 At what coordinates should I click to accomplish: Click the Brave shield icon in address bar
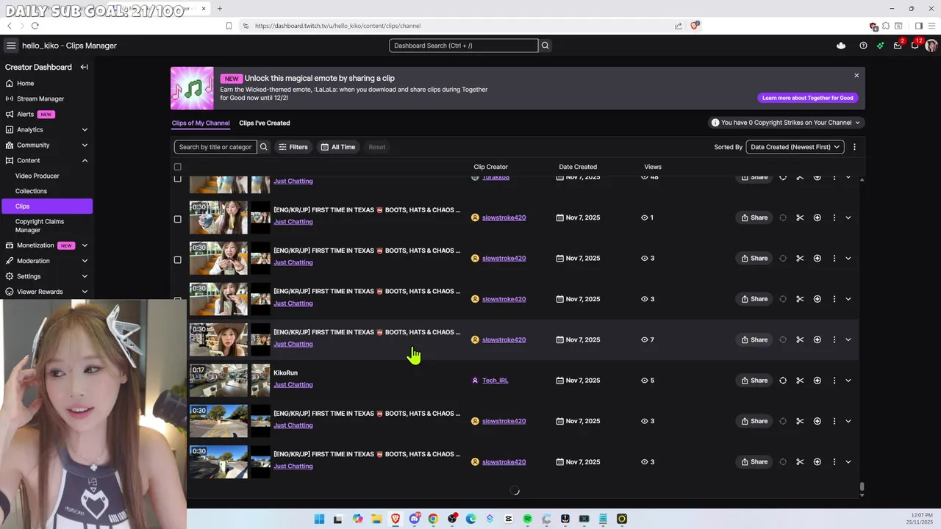[695, 26]
